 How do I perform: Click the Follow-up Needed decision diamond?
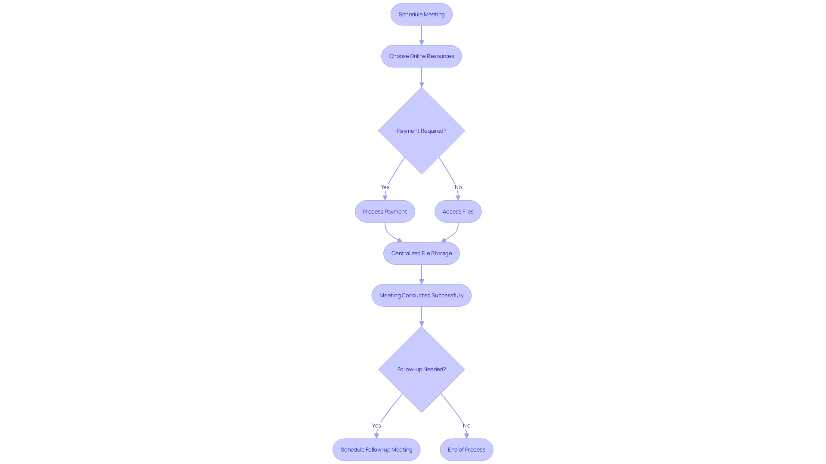421,369
